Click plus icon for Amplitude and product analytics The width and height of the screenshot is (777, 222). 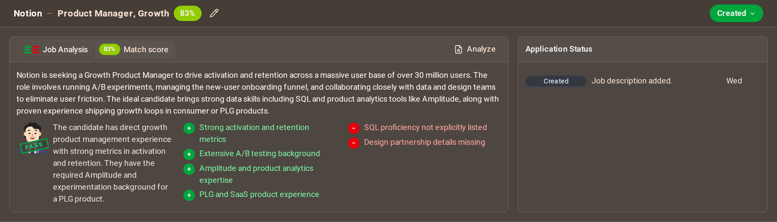[189, 169]
